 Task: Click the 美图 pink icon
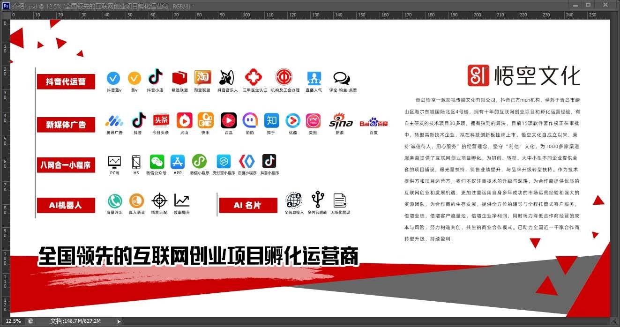click(x=313, y=121)
